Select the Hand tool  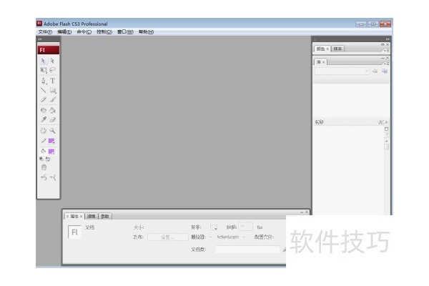tap(43, 131)
